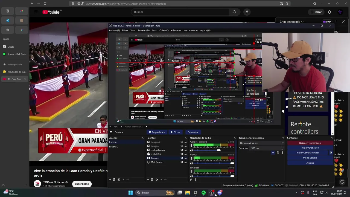Click Suscribirme on TVPerú Noticias
This screenshot has width=350, height=197.
[x=82, y=184]
